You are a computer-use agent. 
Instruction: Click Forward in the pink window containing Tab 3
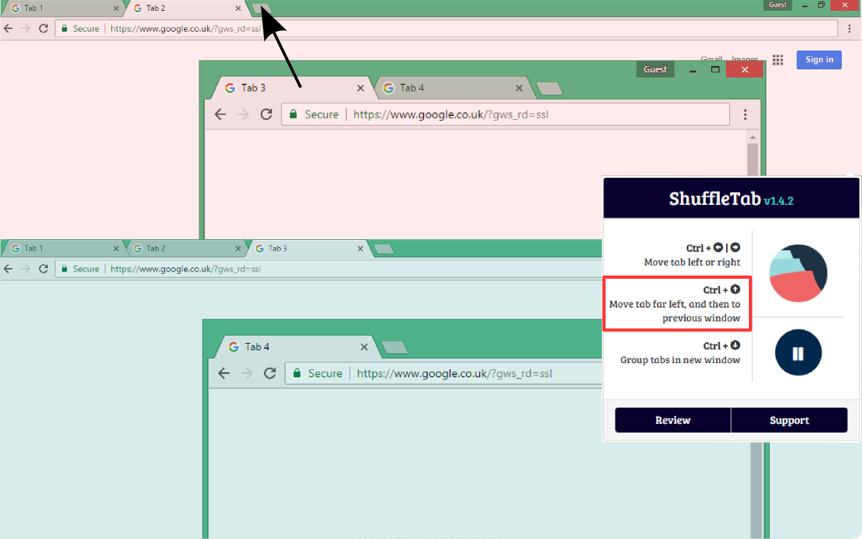tap(243, 115)
